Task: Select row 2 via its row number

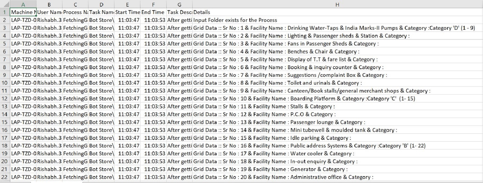Action: tap(5, 20)
